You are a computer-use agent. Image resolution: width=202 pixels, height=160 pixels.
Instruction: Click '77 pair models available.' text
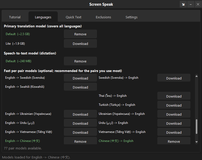pyautogui.click(x=23, y=148)
